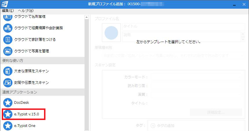
Task: Open the 画質 dropdown
Action: click(196, 95)
